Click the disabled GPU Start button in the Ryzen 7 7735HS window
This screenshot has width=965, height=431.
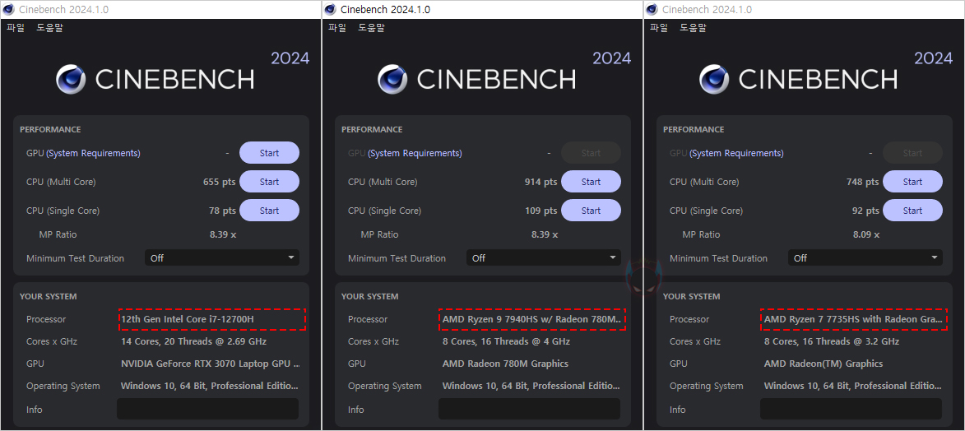[x=912, y=153]
